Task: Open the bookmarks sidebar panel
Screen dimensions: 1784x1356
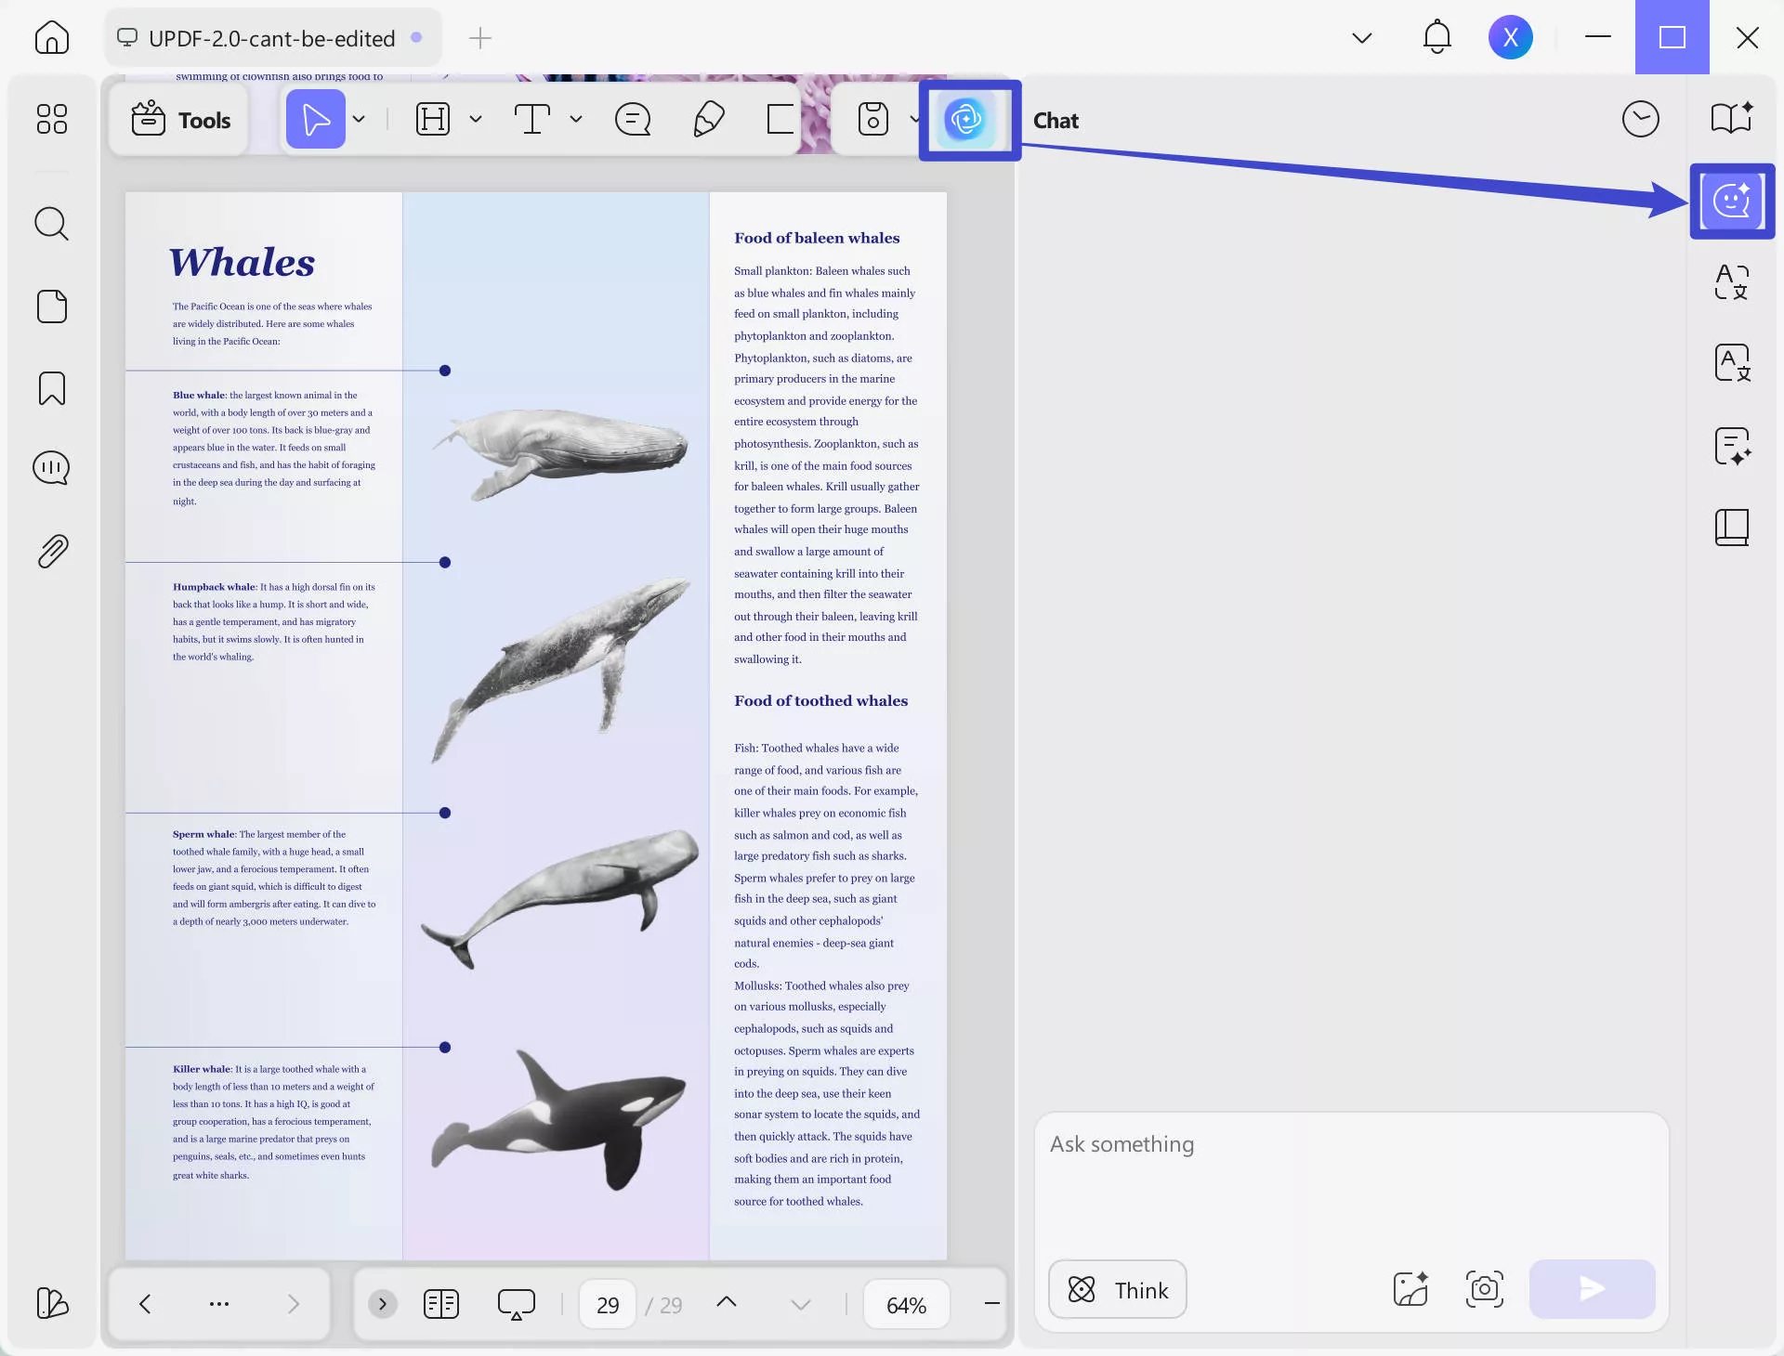Action: click(52, 388)
